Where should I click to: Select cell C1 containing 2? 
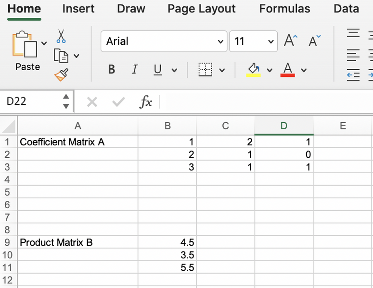[x=226, y=142]
